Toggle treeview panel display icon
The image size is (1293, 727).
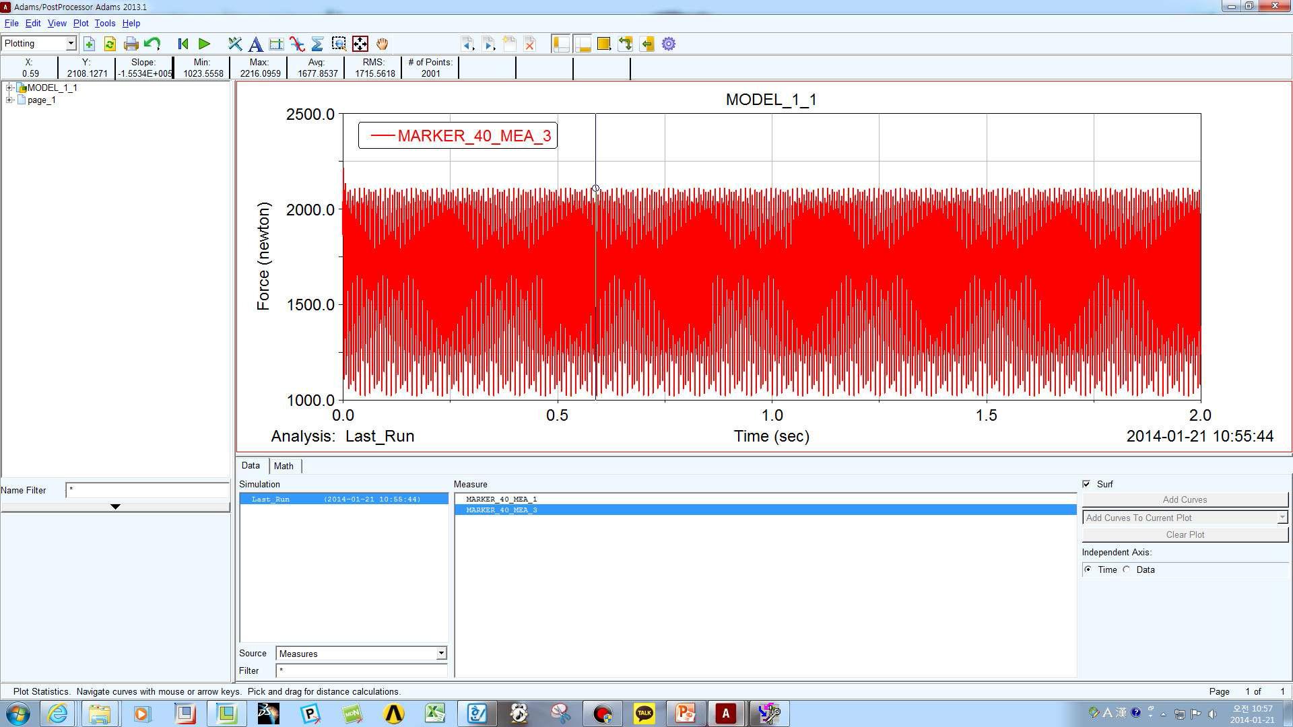click(561, 44)
